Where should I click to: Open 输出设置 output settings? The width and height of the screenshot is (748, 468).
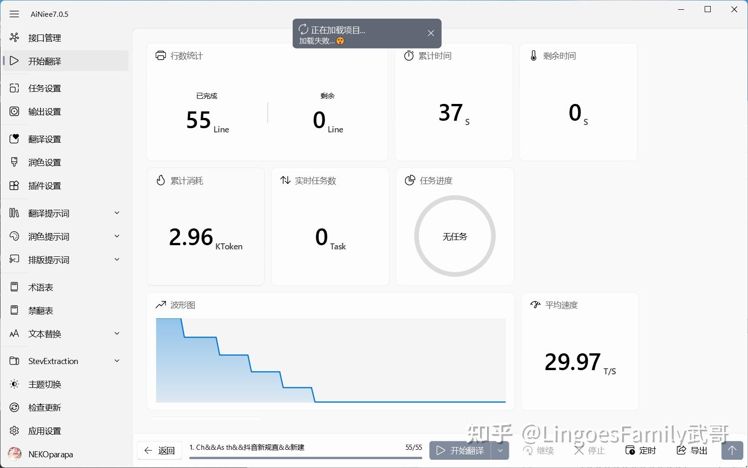click(65, 111)
